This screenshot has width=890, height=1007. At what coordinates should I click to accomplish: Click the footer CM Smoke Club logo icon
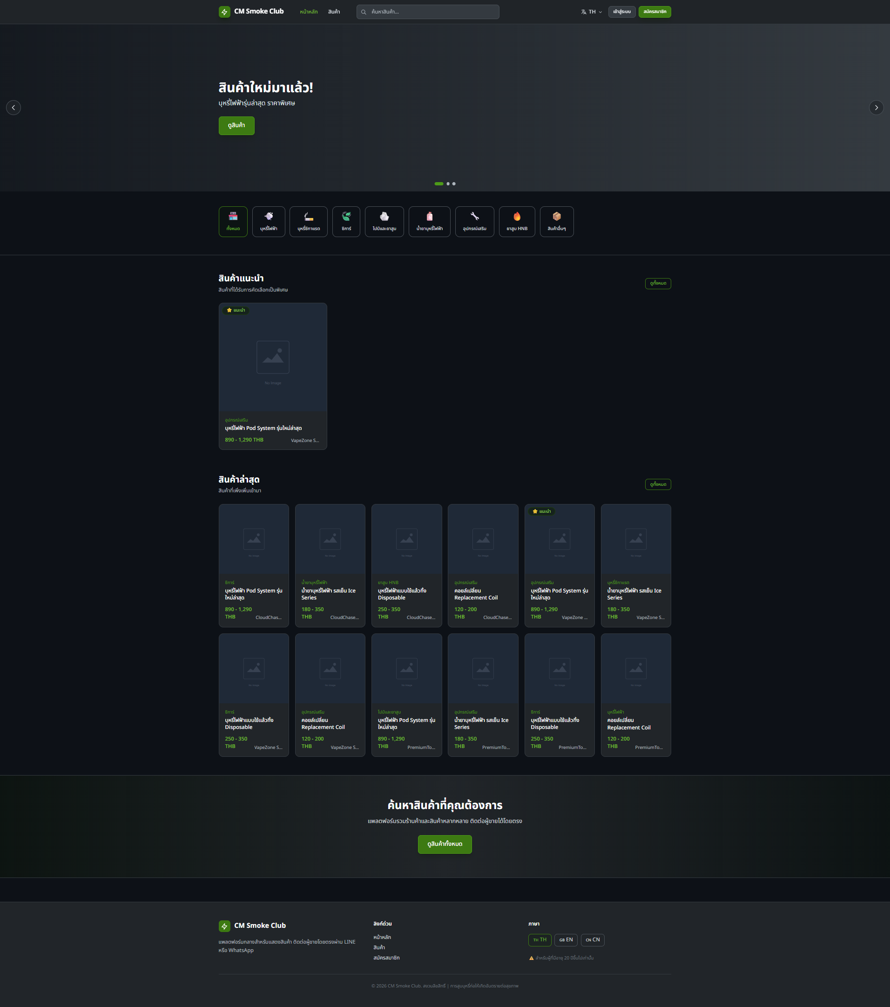pos(224,925)
